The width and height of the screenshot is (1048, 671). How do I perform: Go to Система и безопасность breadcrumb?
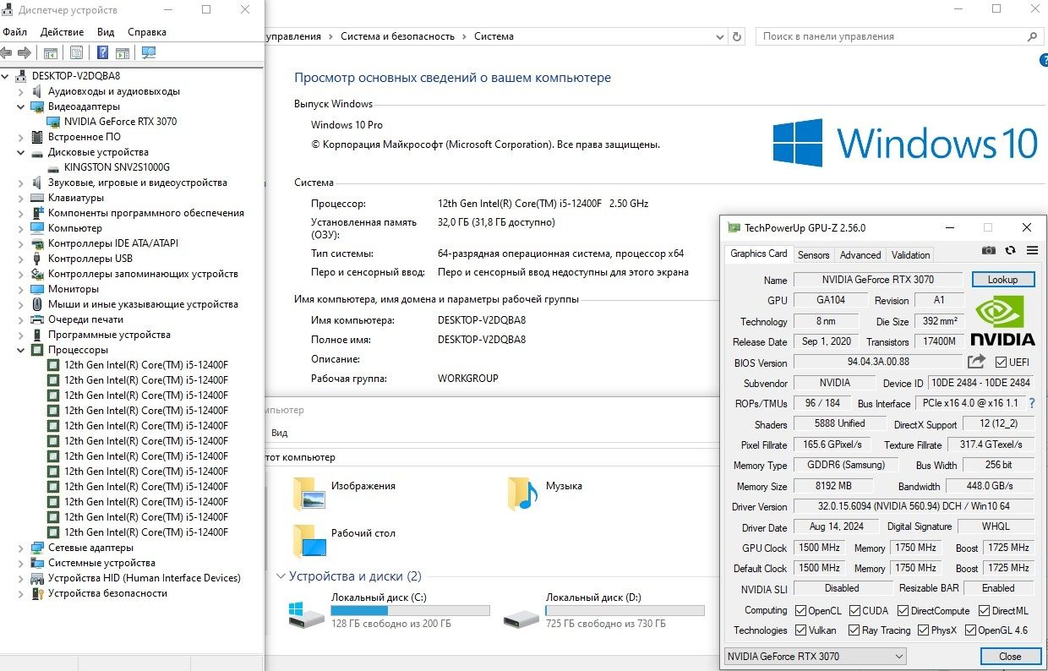click(x=397, y=36)
